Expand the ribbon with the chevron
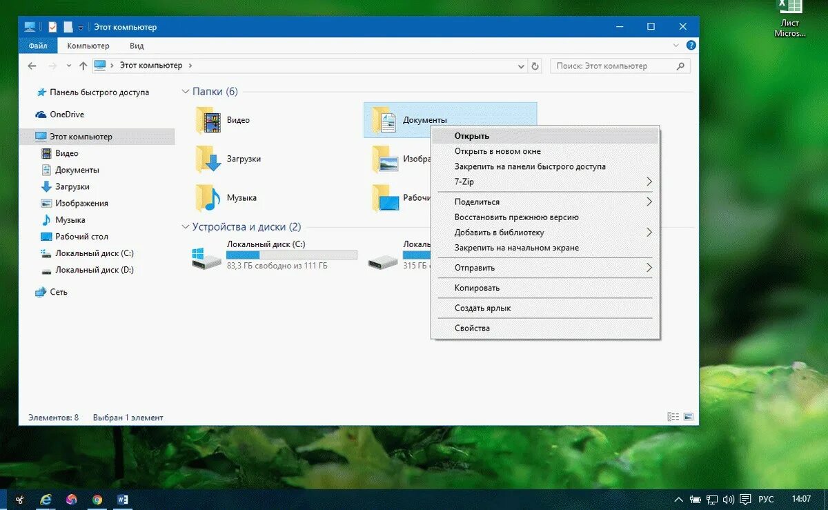Screen dimensions: 828x510 coord(676,45)
